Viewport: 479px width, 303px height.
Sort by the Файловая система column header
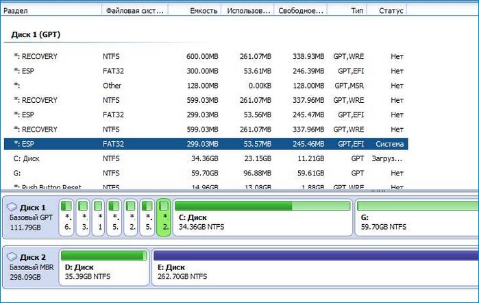click(x=134, y=11)
